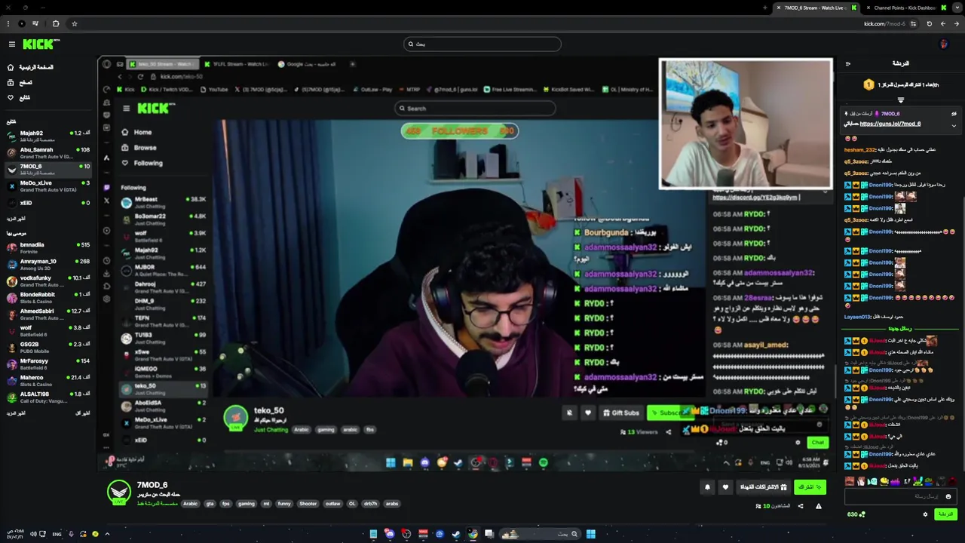Screen dimensions: 965x543
Task: Select the Shooter tag
Action: click(308, 504)
